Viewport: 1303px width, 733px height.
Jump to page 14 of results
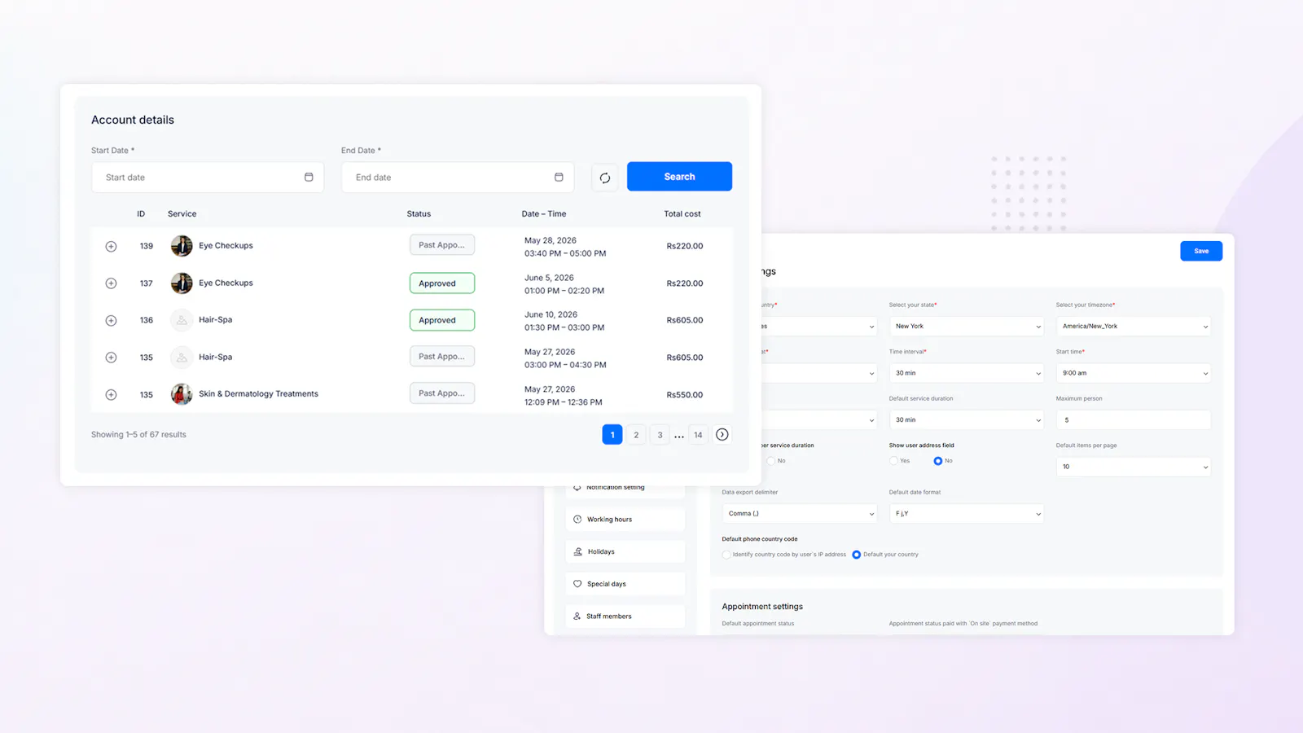pos(698,435)
